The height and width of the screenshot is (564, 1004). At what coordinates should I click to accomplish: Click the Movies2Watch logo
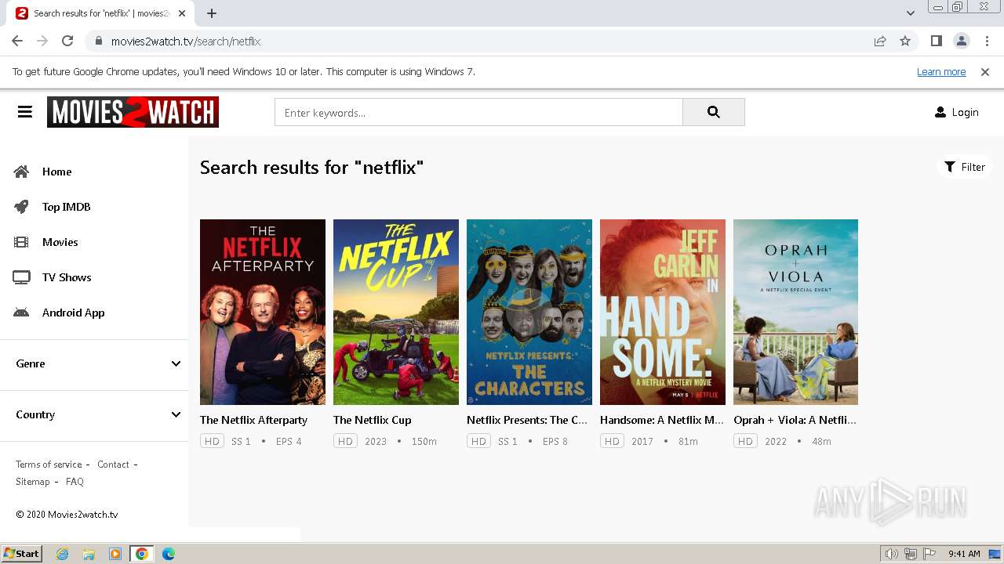133,112
